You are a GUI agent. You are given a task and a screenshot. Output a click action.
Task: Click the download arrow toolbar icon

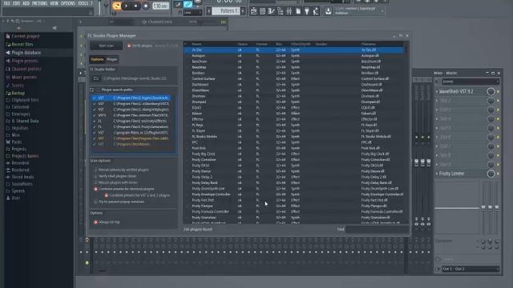click(328, 11)
